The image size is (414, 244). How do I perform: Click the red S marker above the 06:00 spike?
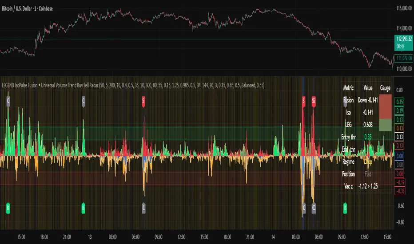pos(143,101)
